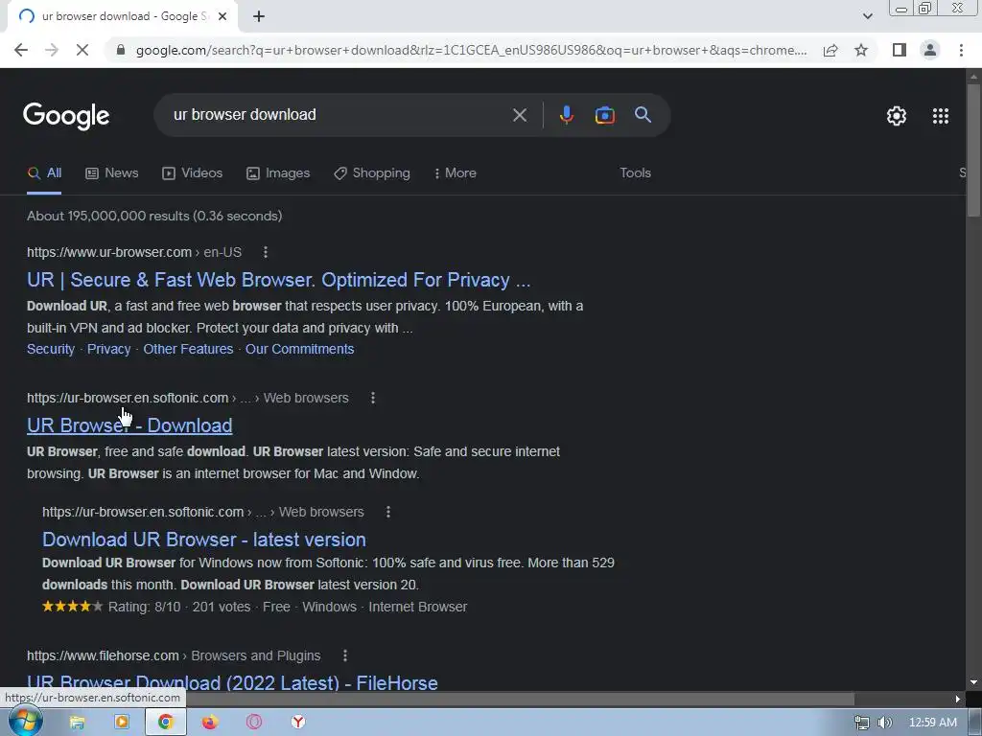The image size is (982, 736).
Task: Open Opera from the taskbar
Action: point(253,723)
